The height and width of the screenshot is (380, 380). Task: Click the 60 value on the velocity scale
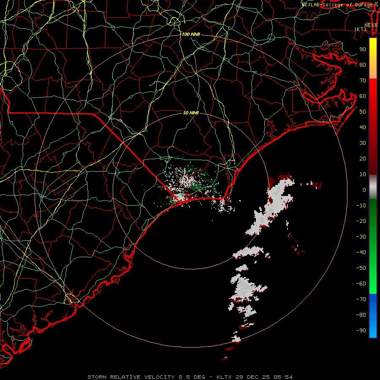[363, 96]
